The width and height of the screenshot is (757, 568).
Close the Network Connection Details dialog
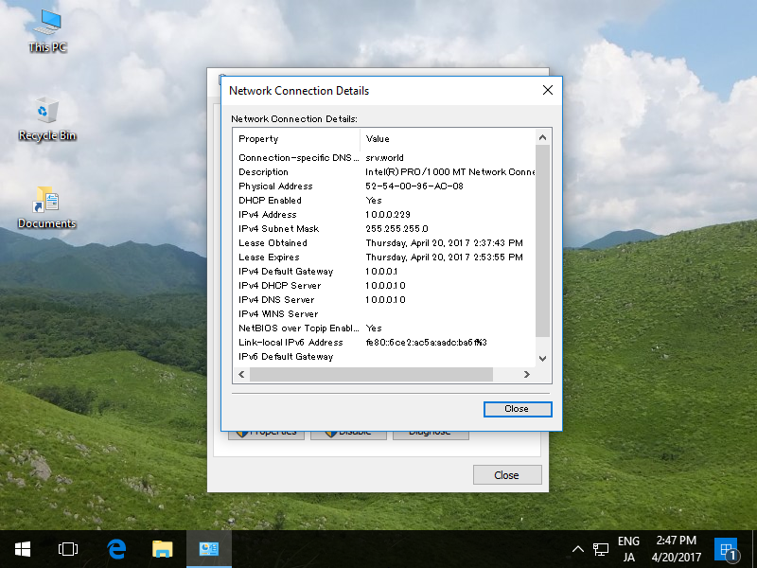517,409
